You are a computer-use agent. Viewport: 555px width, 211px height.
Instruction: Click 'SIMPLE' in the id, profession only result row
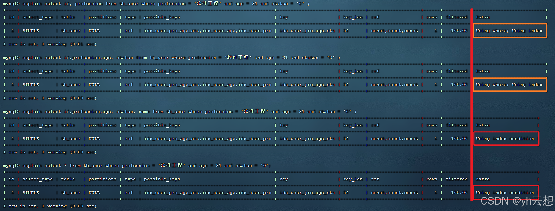[31, 31]
